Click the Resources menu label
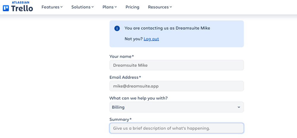This screenshot has width=297, height=138. pos(158,7)
